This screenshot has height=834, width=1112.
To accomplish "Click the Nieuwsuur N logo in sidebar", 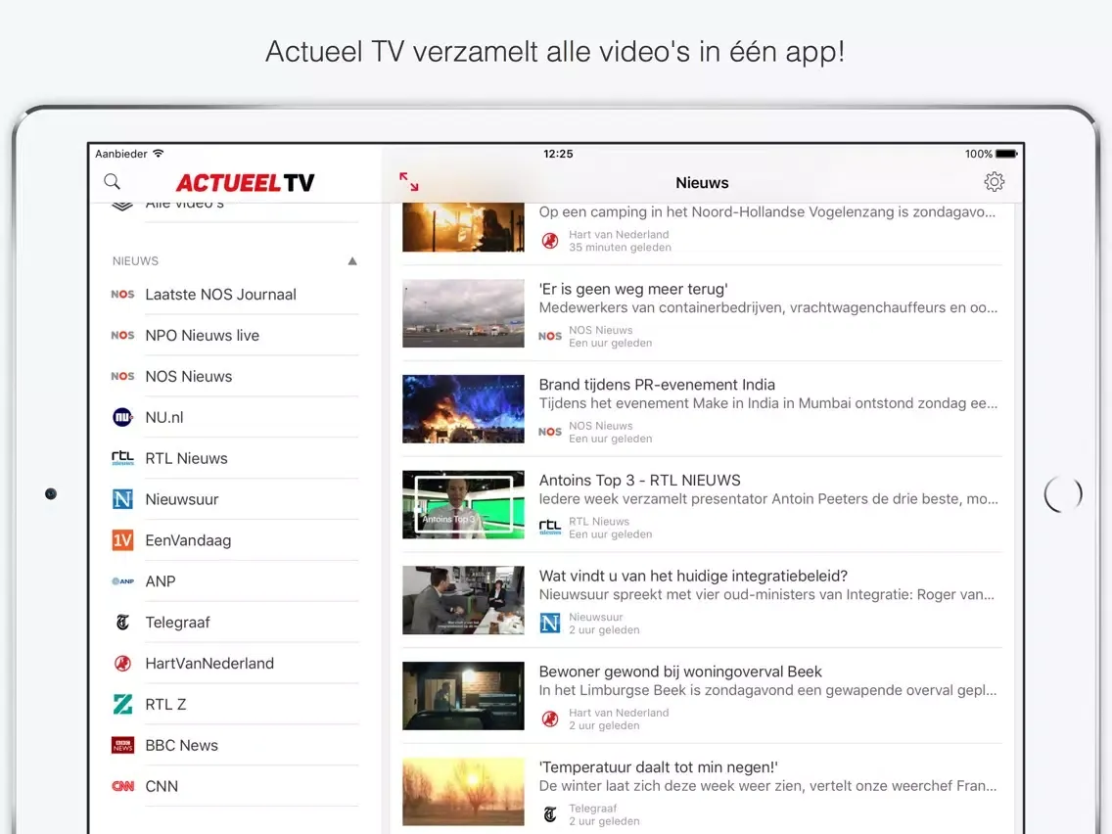I will pos(122,499).
